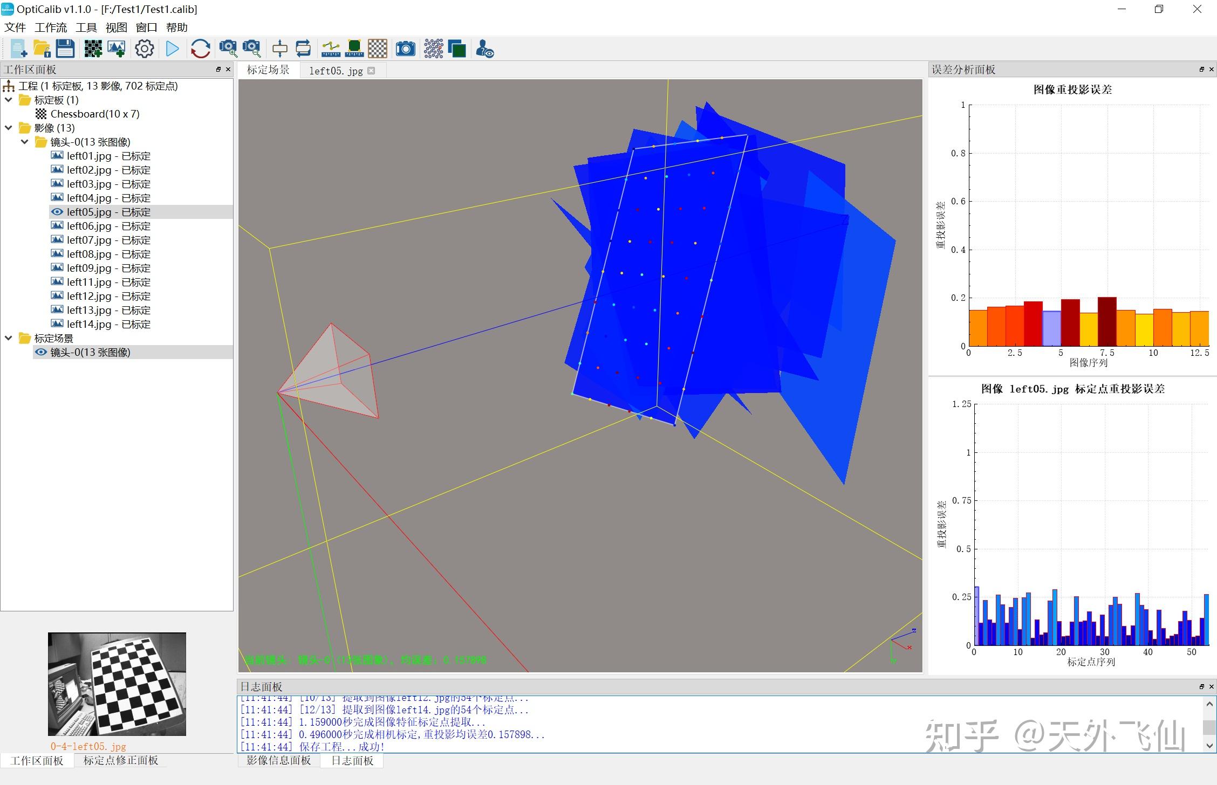Click the camera zoom-in icon
This screenshot has width=1217, height=785.
point(228,49)
